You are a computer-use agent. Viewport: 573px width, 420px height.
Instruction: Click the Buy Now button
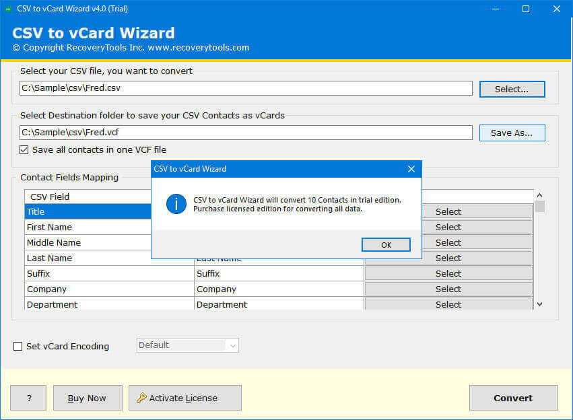click(x=88, y=398)
